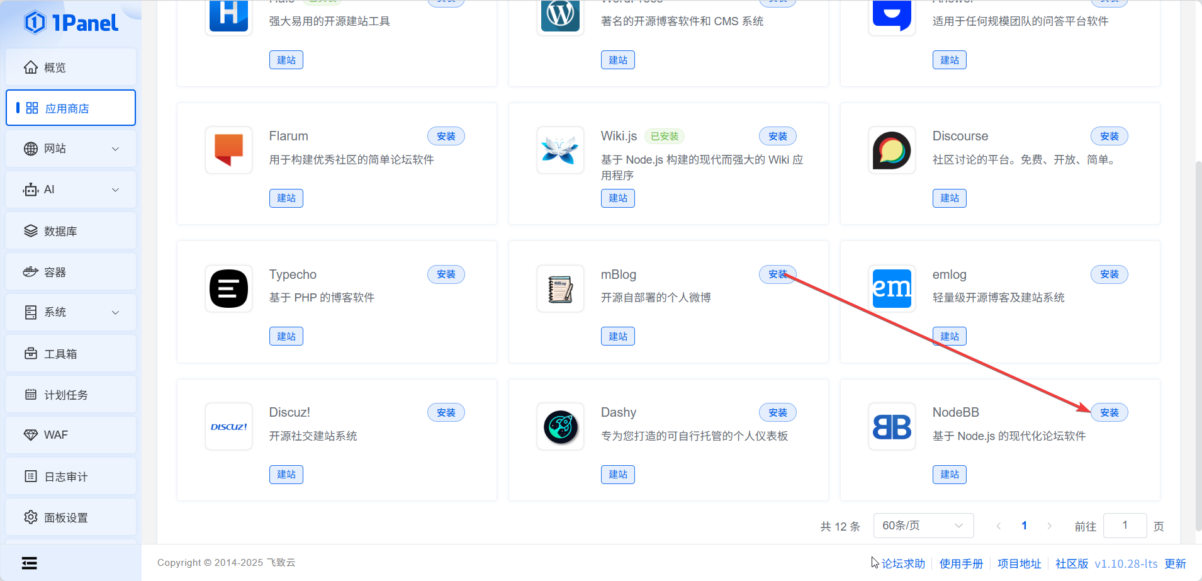Image resolution: width=1202 pixels, height=581 pixels.
Task: Click the 1Panel logo
Action: click(x=71, y=23)
